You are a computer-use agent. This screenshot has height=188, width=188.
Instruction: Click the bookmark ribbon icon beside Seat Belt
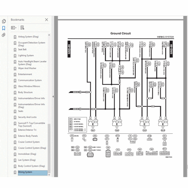[15, 50]
